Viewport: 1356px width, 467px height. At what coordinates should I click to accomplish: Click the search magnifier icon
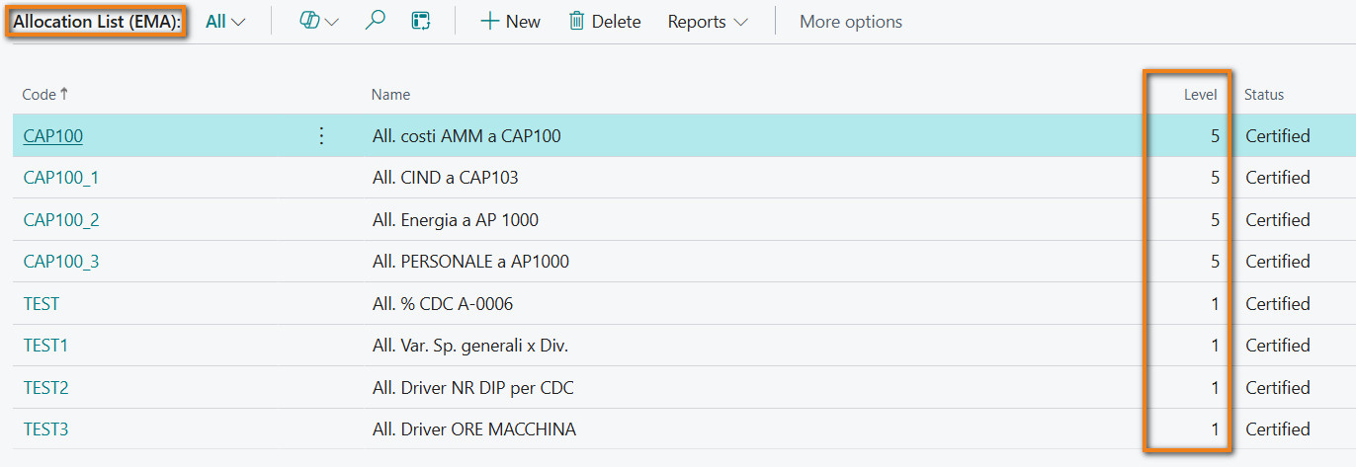pyautogui.click(x=375, y=21)
